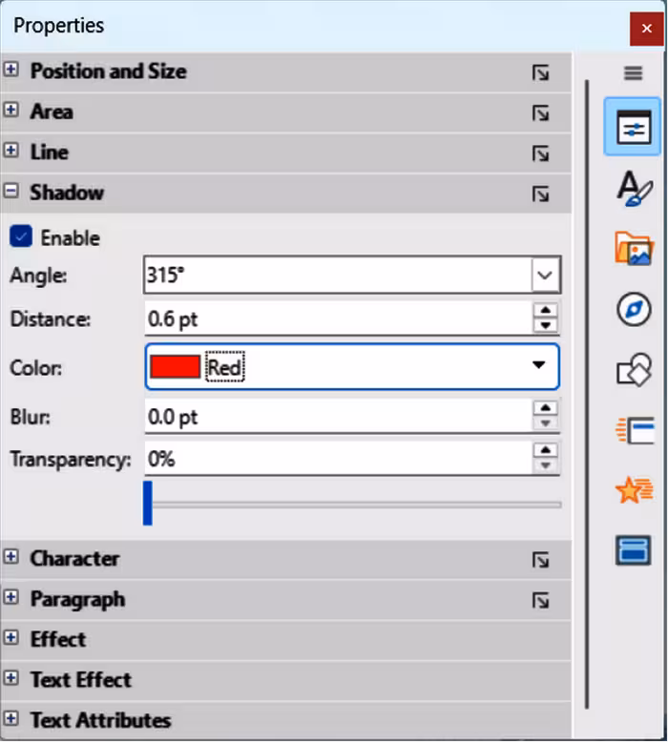Screen dimensions: 668x742
Task: Expand the Character section
Action: coord(10,557)
